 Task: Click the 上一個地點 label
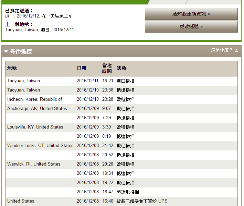coord(19,24)
